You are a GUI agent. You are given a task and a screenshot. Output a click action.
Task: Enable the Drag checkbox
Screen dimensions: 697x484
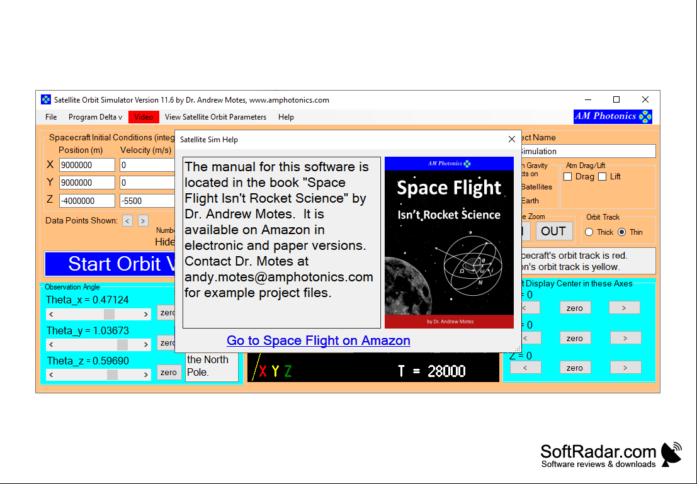568,176
